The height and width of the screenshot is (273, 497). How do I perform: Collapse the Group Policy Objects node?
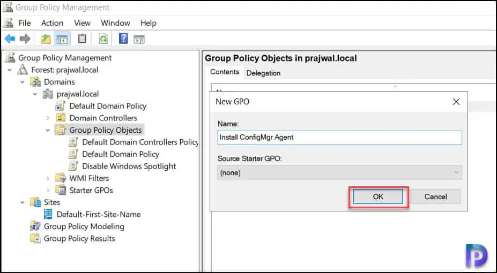tap(48, 130)
